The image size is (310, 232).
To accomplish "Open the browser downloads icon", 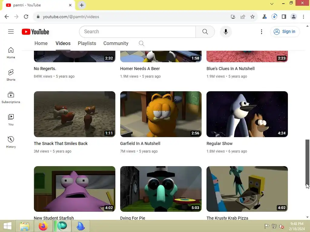I will click(x=274, y=17).
